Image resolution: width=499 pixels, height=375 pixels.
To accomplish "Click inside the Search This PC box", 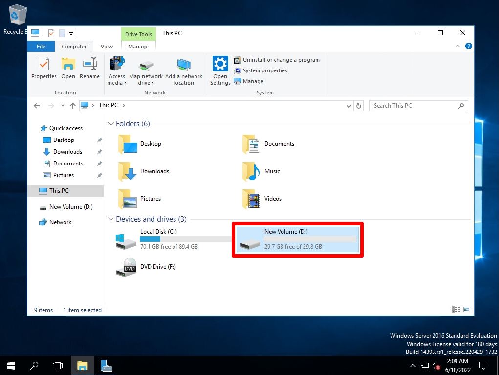I will tap(415, 105).
